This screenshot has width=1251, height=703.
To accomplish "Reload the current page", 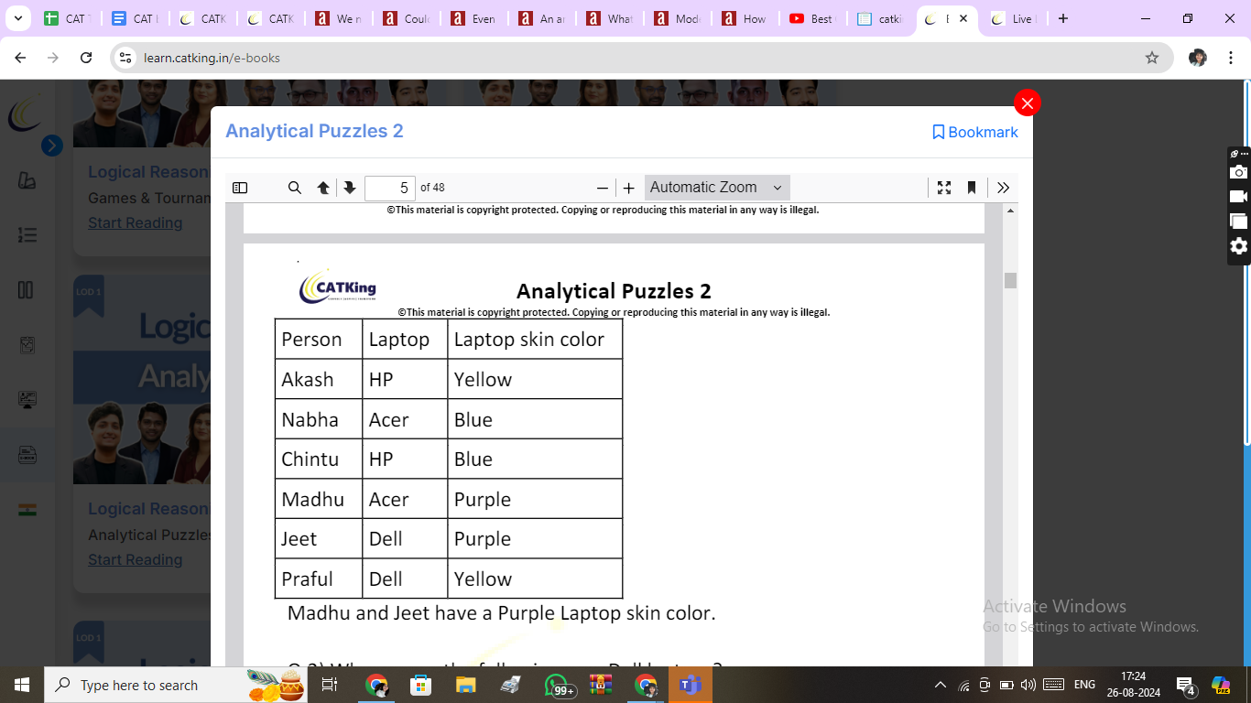I will (x=86, y=58).
